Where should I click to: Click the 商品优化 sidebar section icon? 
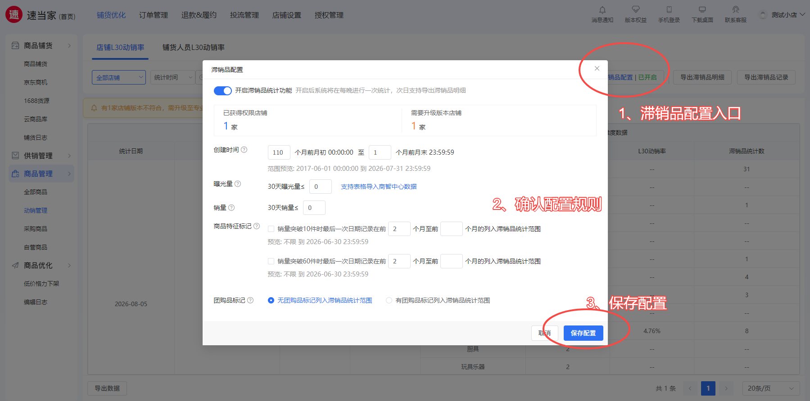point(15,266)
